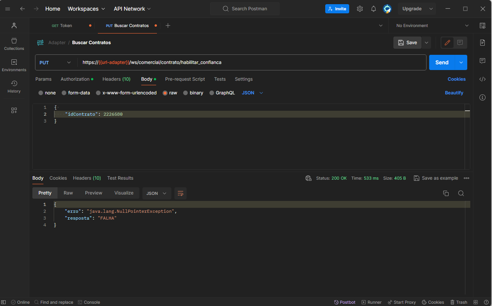
Task: Open the hamburger main menu
Action: [x=8, y=9]
